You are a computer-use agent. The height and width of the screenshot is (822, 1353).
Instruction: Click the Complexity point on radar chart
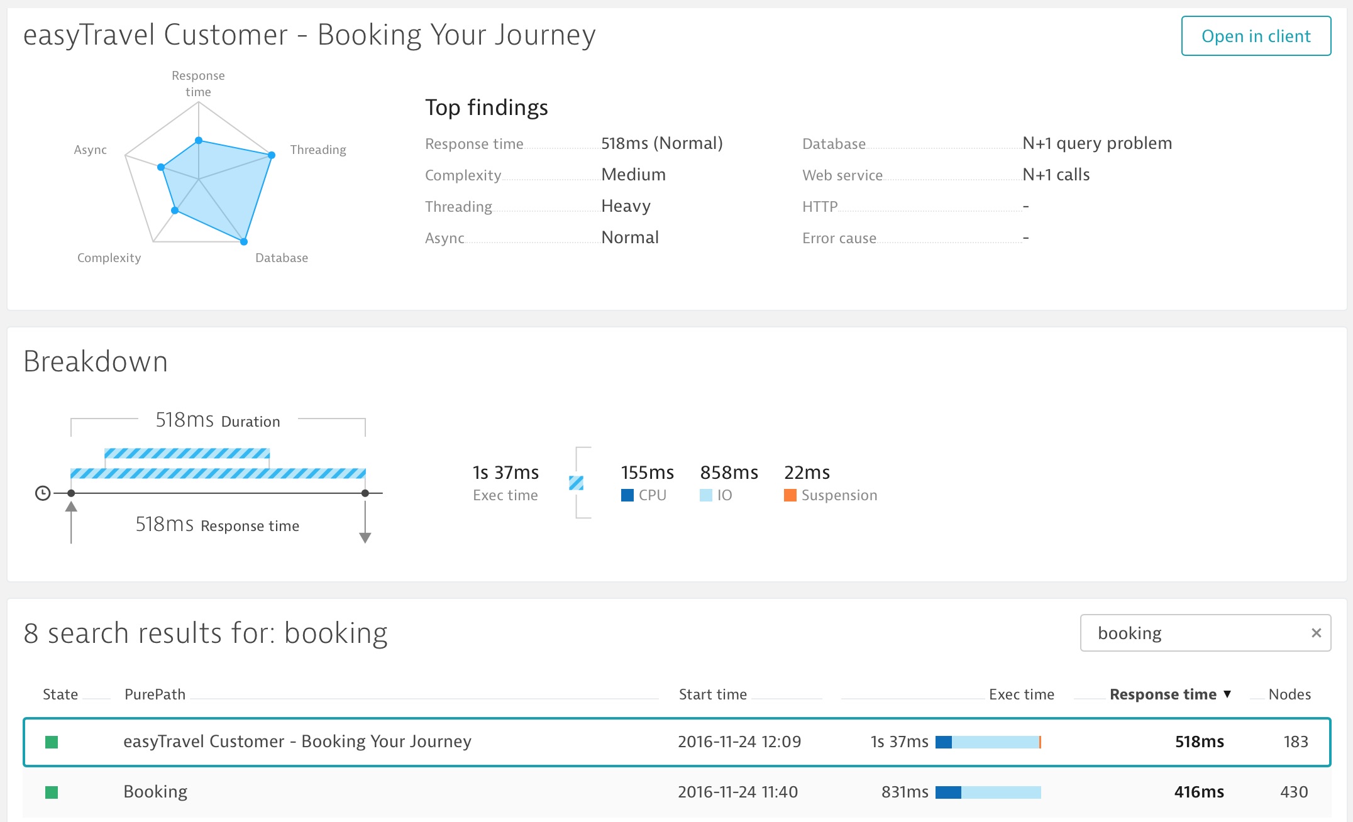pos(175,210)
